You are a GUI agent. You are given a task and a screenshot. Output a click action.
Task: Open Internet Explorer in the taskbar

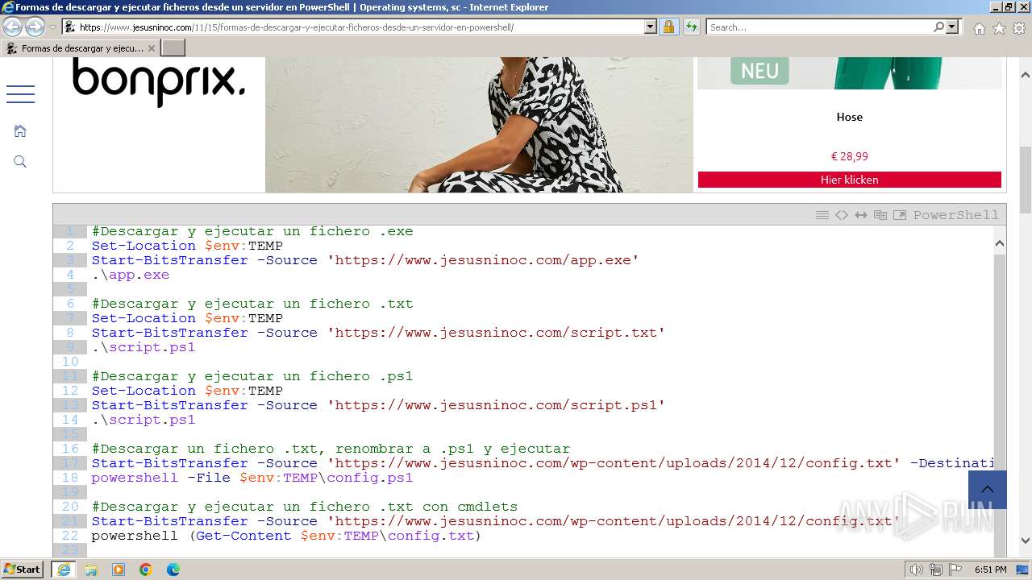[64, 570]
